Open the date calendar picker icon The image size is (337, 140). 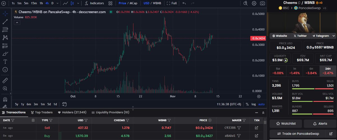[x=33, y=120]
